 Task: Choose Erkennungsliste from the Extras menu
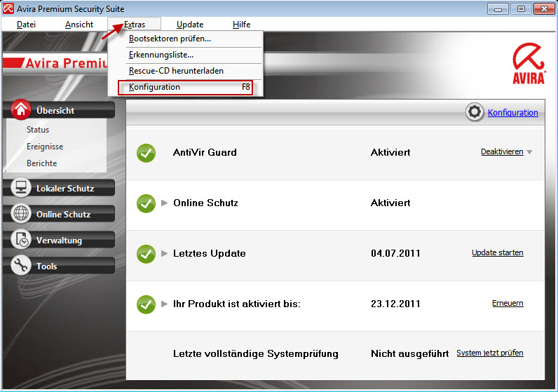[x=185, y=55]
